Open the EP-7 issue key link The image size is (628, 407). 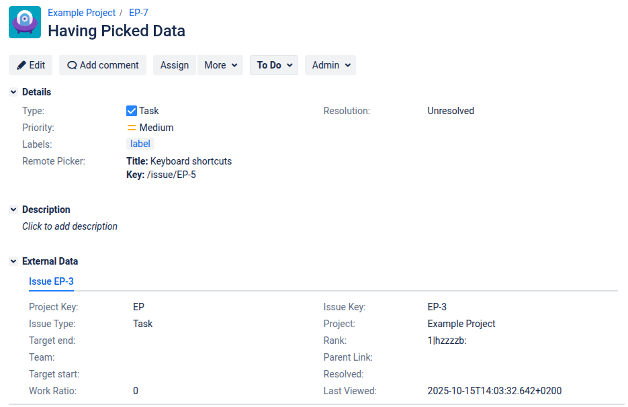click(138, 13)
